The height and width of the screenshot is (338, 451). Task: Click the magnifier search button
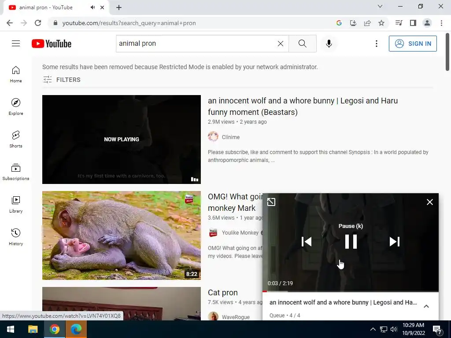302,44
